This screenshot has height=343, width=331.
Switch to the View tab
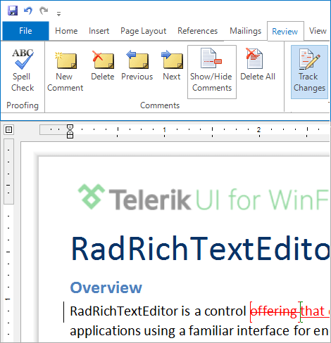(x=318, y=31)
